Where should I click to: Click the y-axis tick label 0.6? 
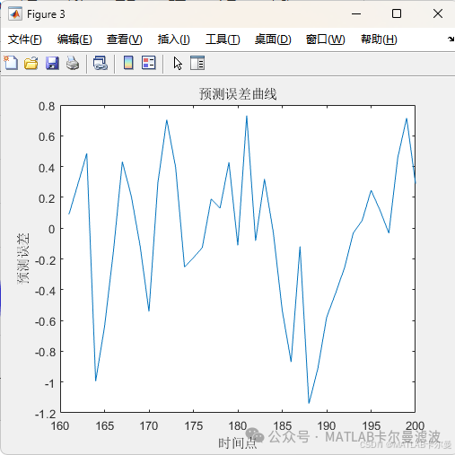coord(47,137)
